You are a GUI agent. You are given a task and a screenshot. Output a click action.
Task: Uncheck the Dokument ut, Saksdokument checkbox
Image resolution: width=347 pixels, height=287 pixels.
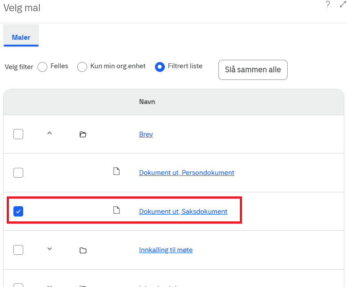pos(18,211)
